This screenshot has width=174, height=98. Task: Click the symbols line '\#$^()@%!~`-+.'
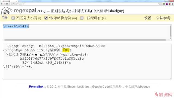[18, 67]
